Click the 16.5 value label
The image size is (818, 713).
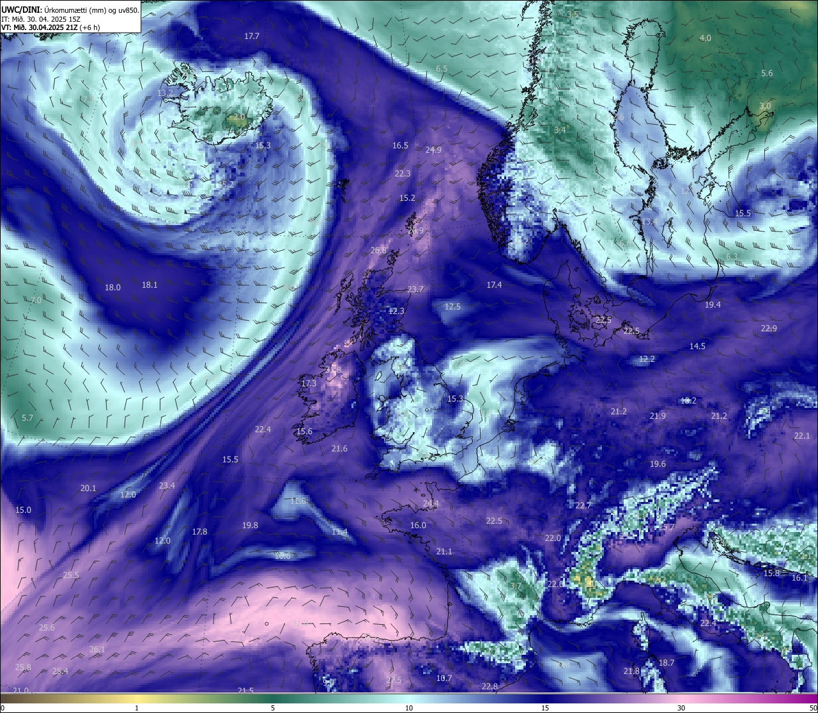(x=400, y=146)
